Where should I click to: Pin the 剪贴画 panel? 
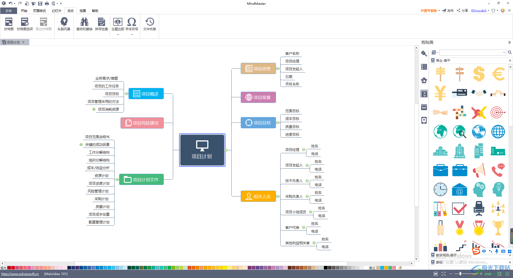pyautogui.click(x=509, y=42)
